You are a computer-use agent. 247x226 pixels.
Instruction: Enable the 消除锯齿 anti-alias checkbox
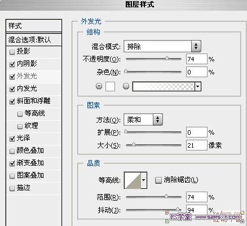(158, 180)
